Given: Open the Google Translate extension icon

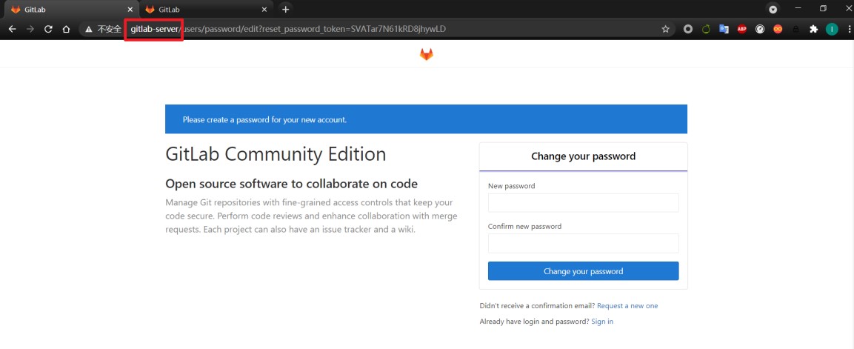Looking at the screenshot, I should [724, 30].
